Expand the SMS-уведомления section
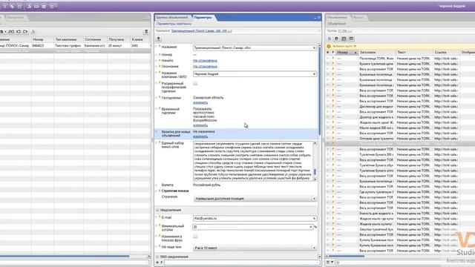The image size is (475, 267). click(x=157, y=257)
